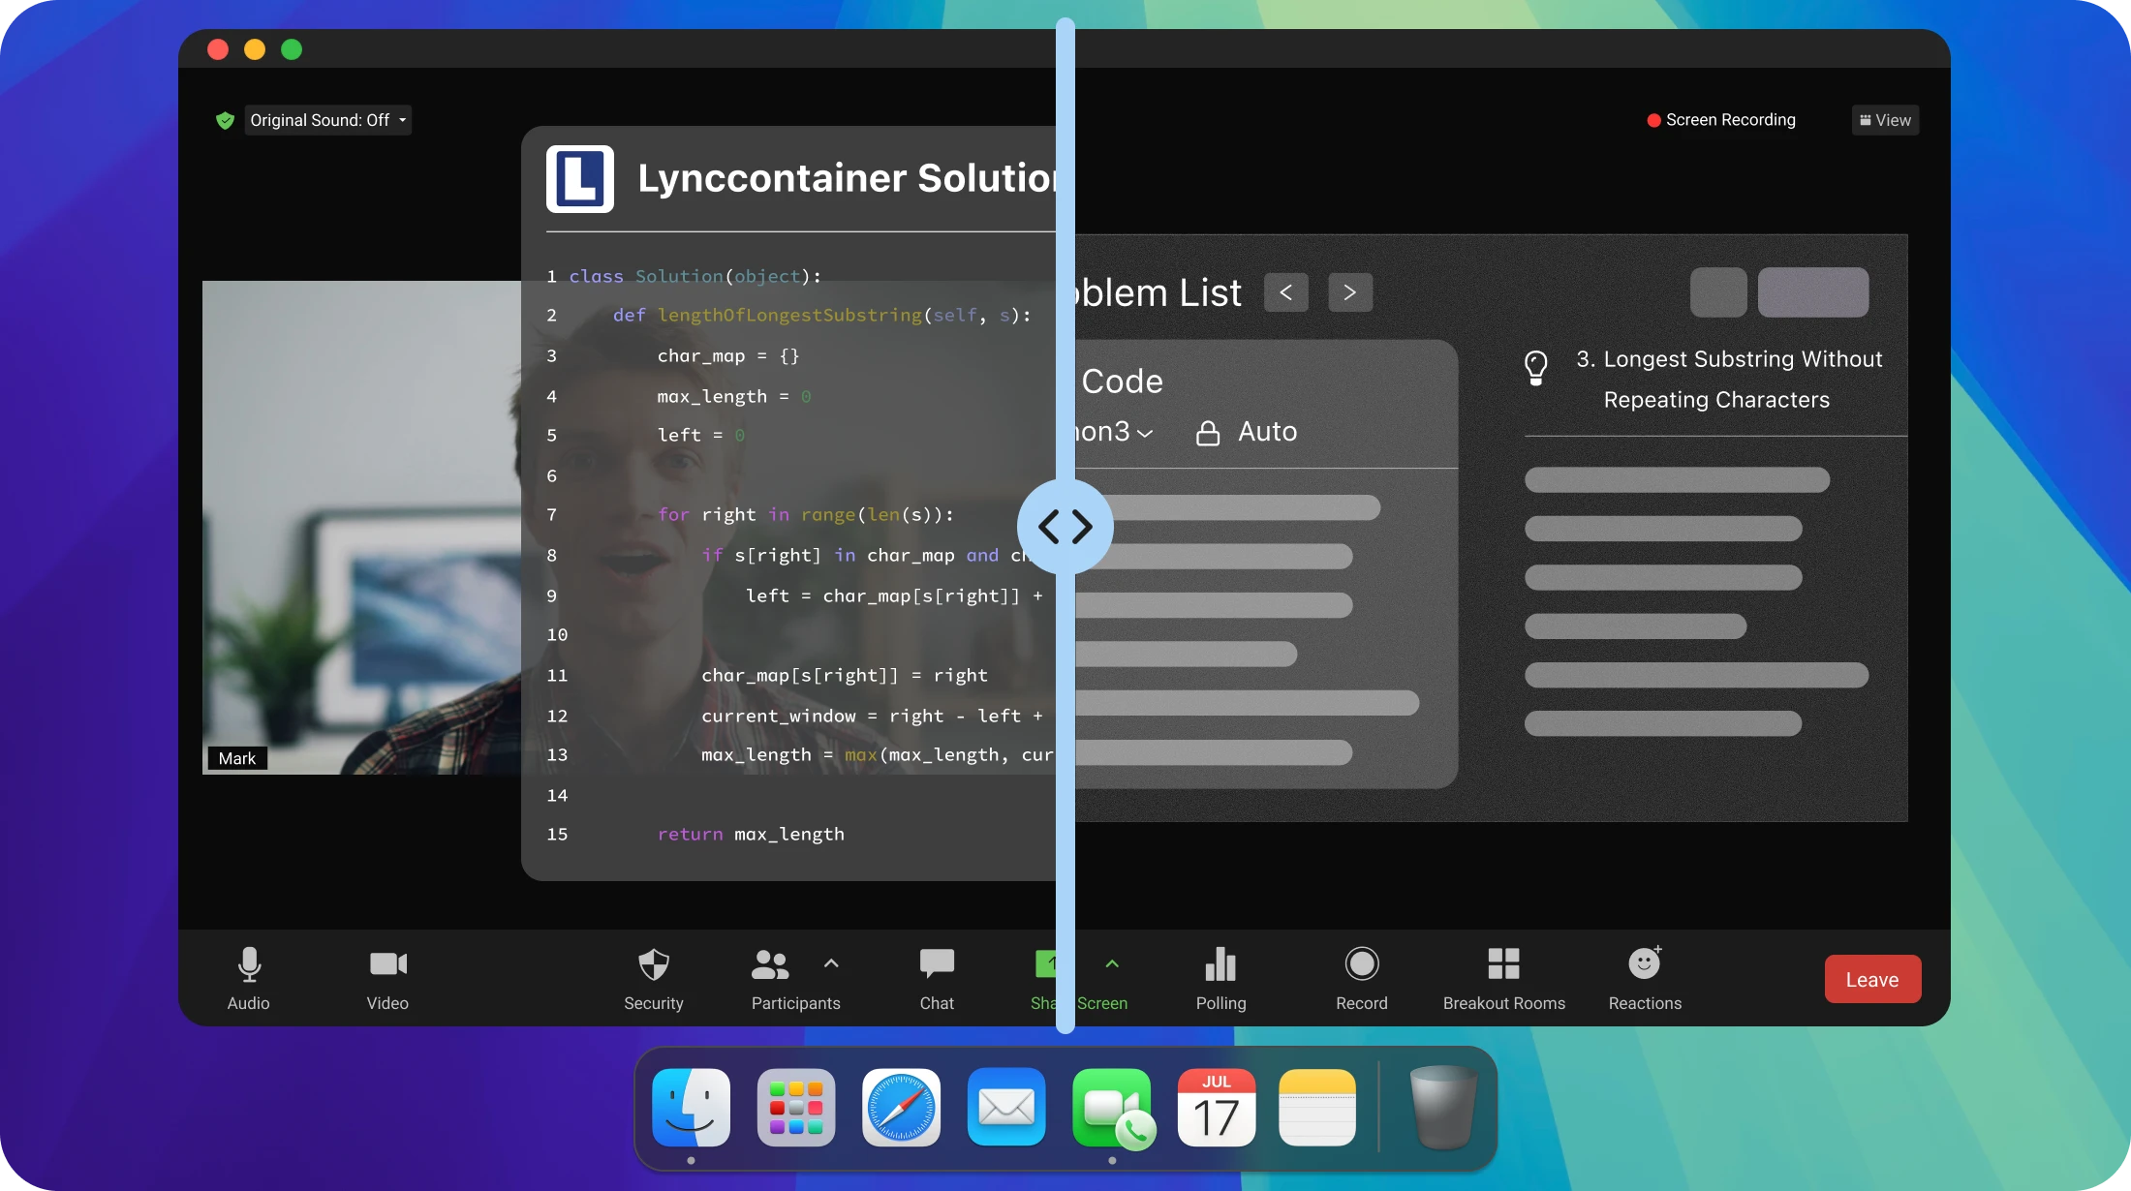The width and height of the screenshot is (2131, 1191).
Task: Expand the caret next to Participants
Action: (x=831, y=963)
